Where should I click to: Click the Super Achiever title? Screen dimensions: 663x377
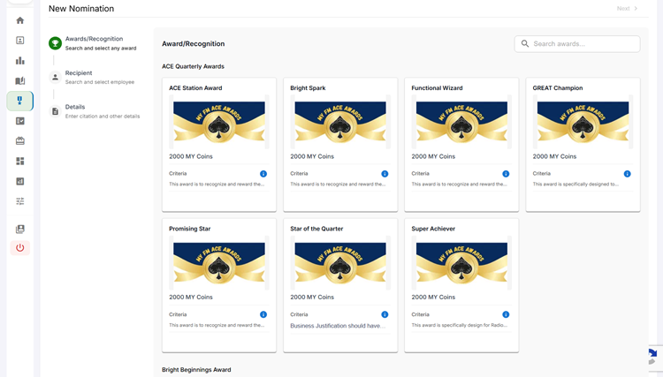tap(433, 229)
